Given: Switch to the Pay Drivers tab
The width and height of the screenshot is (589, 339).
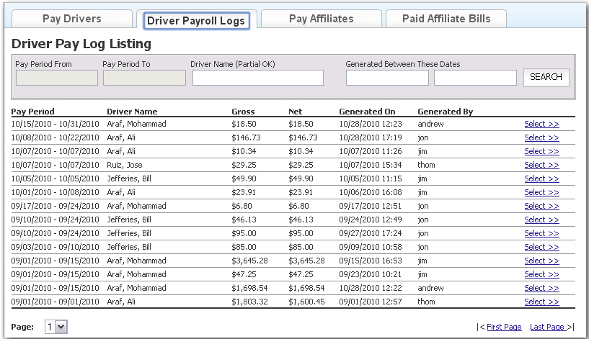Looking at the screenshot, I should 71,19.
